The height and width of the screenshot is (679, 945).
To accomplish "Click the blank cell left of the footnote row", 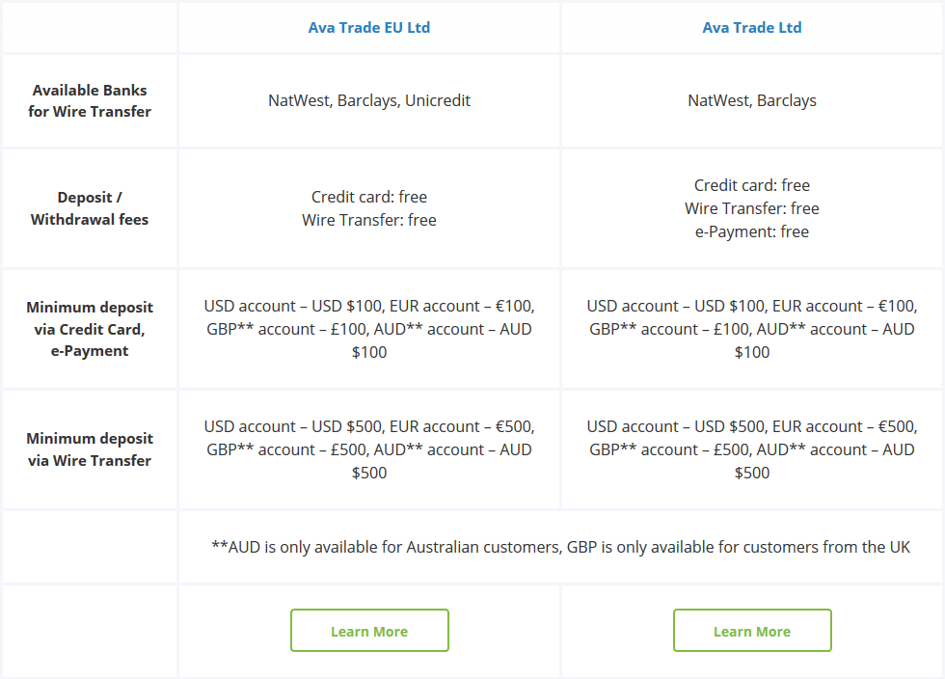I will [89, 546].
